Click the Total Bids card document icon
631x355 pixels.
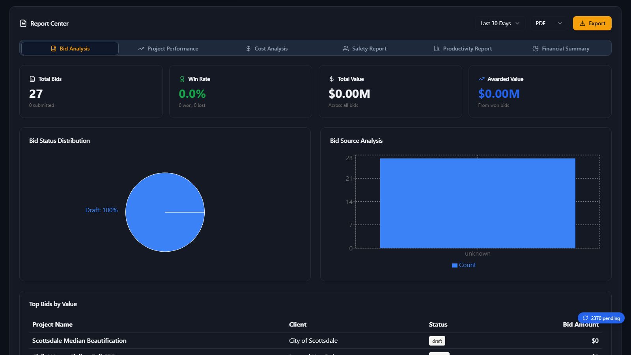pos(32,79)
